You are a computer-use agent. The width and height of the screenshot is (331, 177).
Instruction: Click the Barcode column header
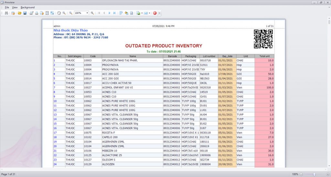click(x=172, y=56)
